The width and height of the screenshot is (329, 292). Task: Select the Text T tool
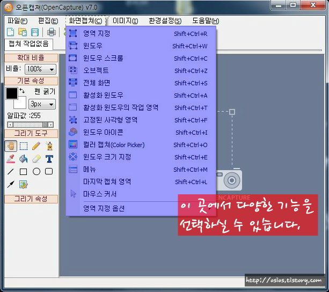coord(49,159)
